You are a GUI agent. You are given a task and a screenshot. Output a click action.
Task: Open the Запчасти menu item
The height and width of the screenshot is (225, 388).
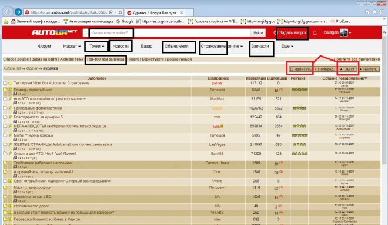tap(260, 47)
